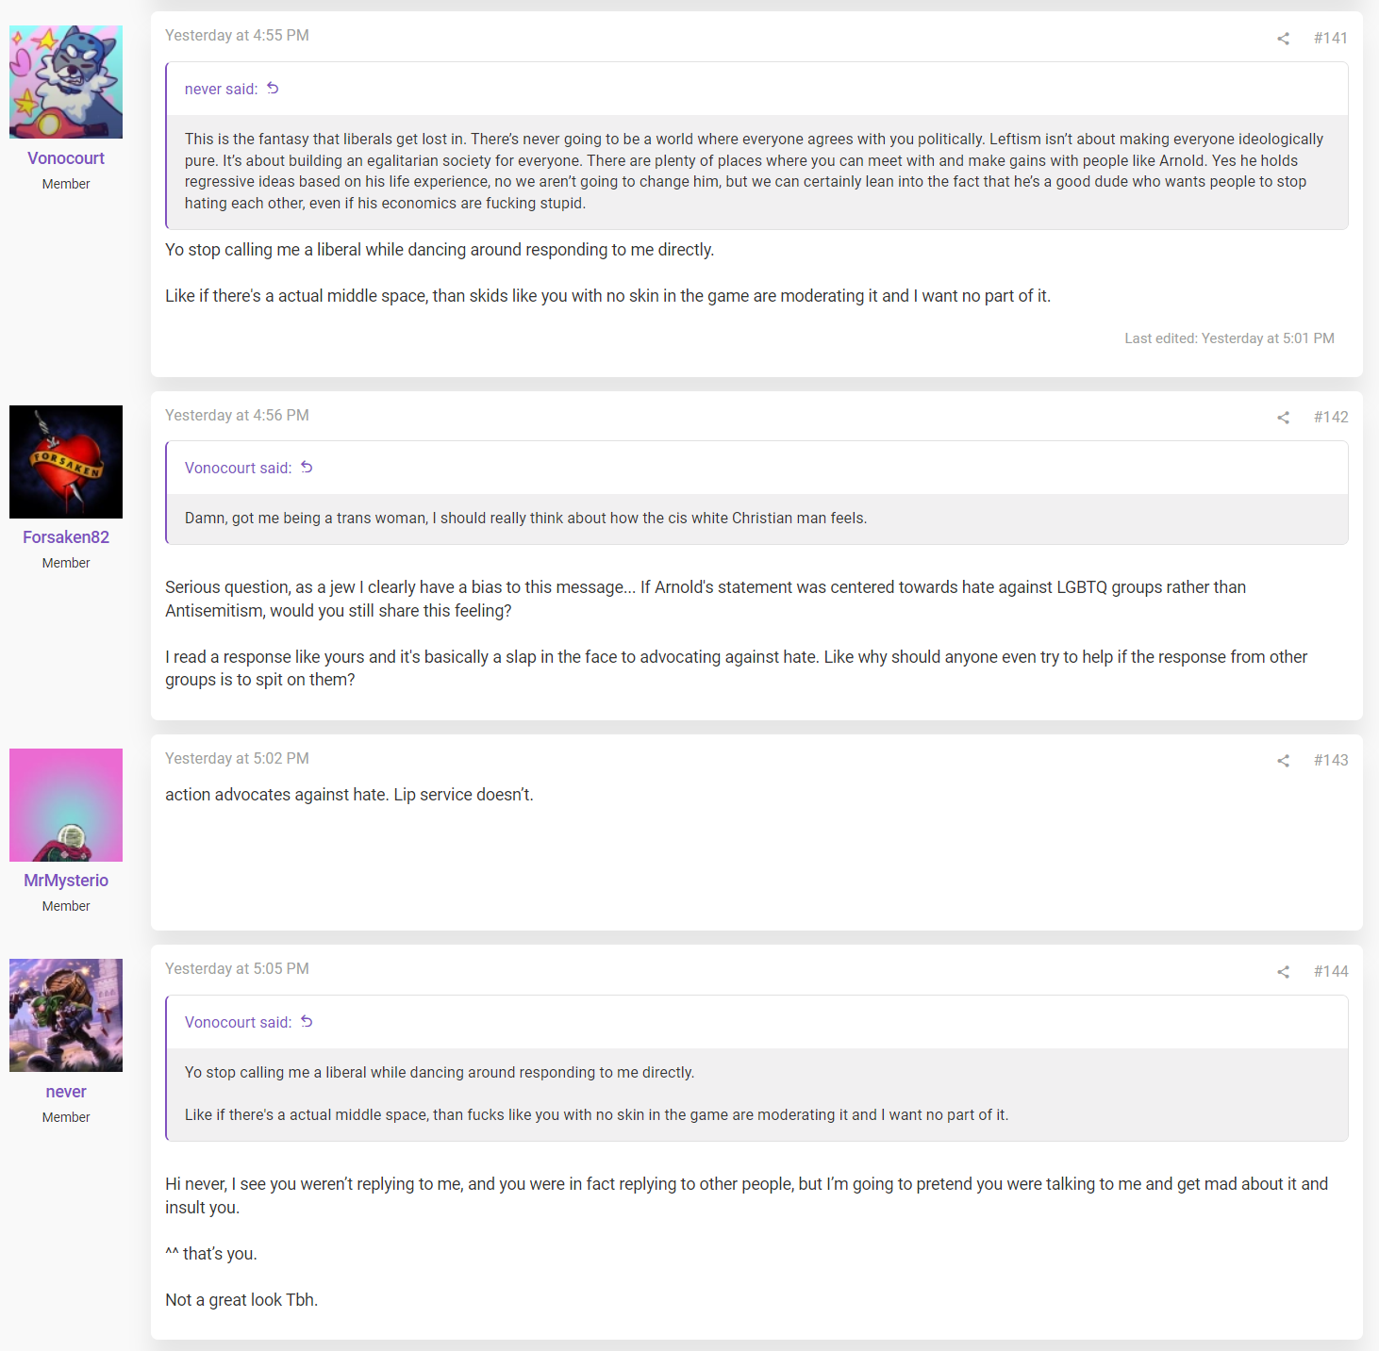Jump to never's original quoted post arrow in #141

(273, 89)
